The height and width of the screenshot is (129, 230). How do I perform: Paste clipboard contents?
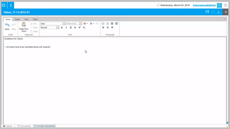point(34,31)
